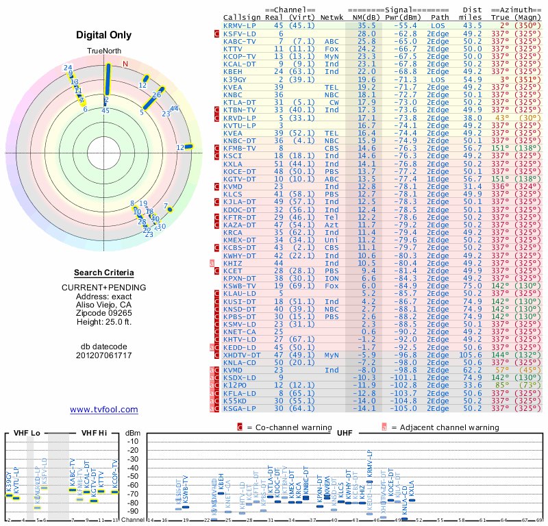The width and height of the screenshot is (548, 526).
Task: Click the adjacent-channel 'a' icon beside KHIZ
Action: click(212, 263)
